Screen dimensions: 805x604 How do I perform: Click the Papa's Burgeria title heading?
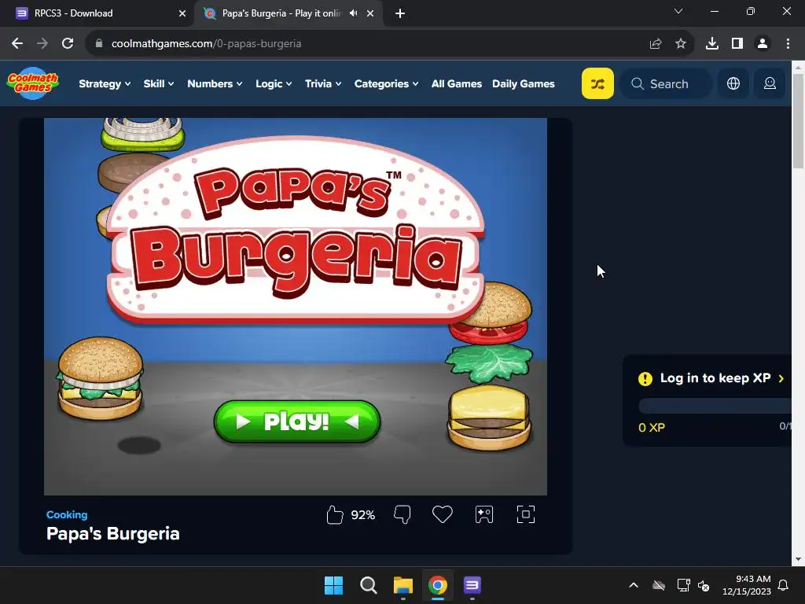pyautogui.click(x=113, y=534)
